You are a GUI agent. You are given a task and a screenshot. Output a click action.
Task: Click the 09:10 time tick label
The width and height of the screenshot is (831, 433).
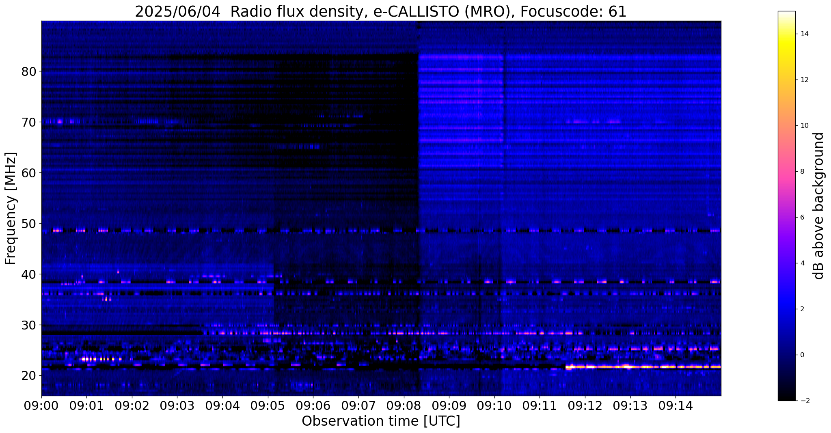(494, 406)
